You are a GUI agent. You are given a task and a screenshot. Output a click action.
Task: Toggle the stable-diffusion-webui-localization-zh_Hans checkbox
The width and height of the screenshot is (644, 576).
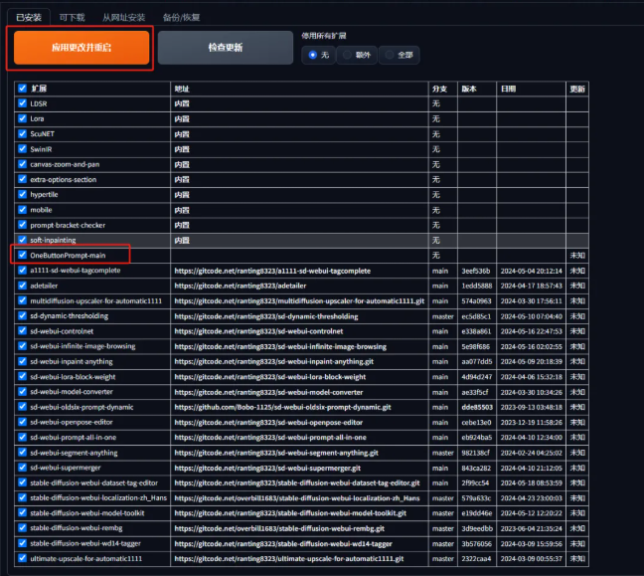(22, 497)
